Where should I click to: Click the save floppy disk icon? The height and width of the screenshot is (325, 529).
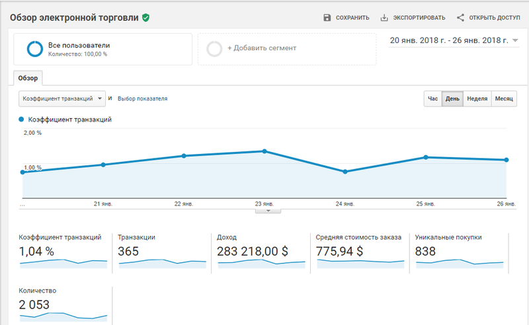click(327, 18)
